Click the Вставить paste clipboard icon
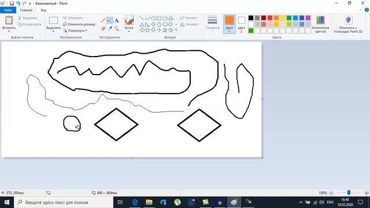This screenshot has height=208, width=370. (9, 20)
